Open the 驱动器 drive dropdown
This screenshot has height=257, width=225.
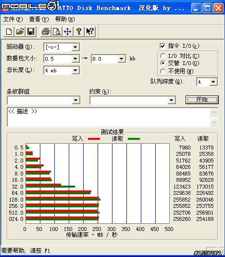pos(75,47)
